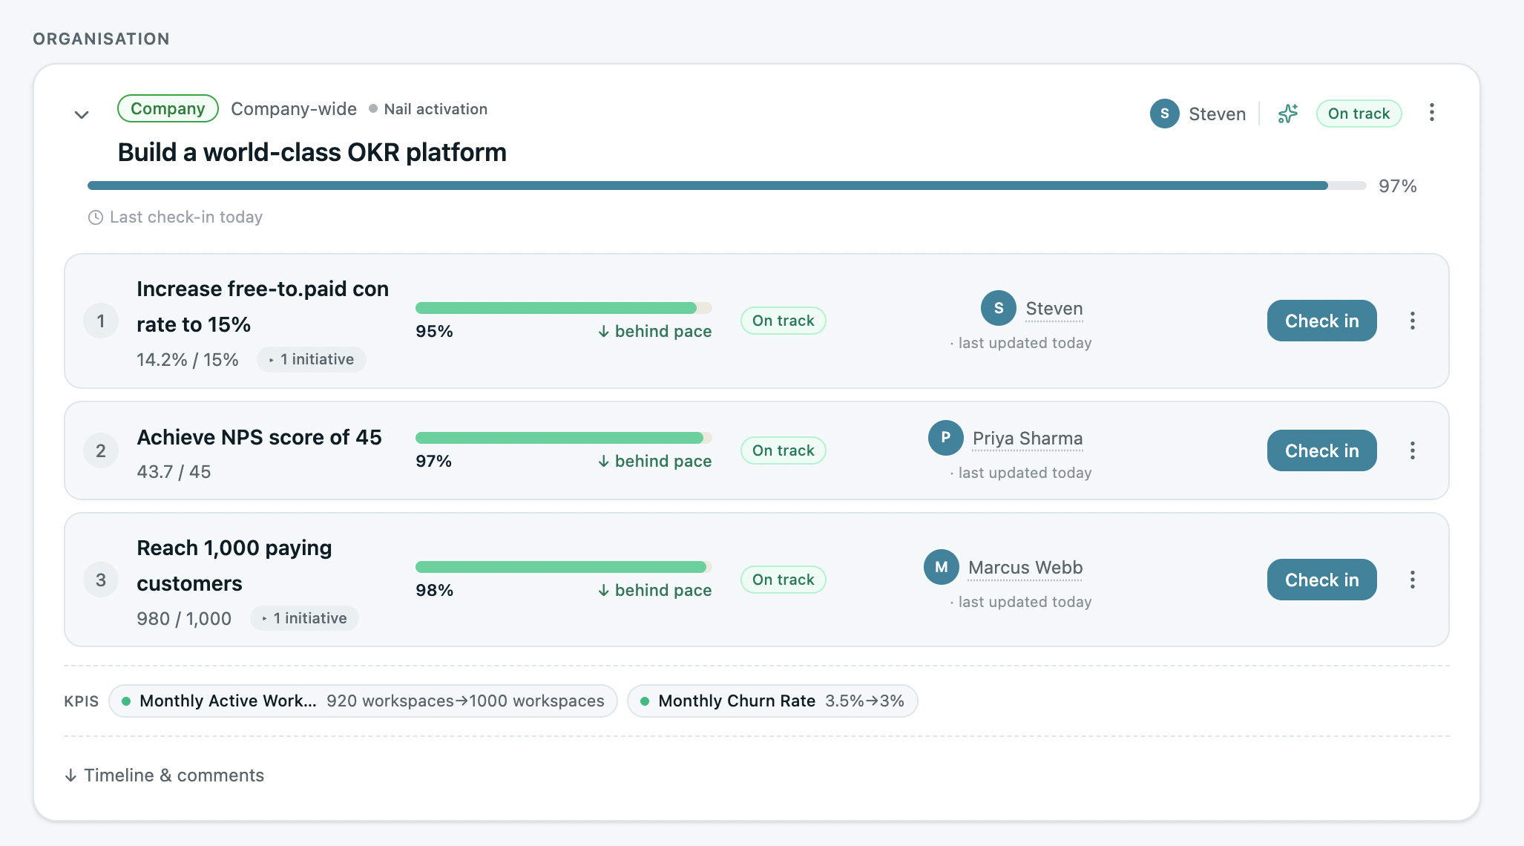Click Last check-in today text

point(186,217)
